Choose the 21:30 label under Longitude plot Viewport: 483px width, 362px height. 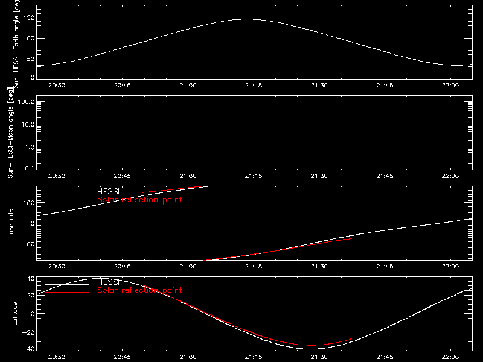tap(319, 267)
